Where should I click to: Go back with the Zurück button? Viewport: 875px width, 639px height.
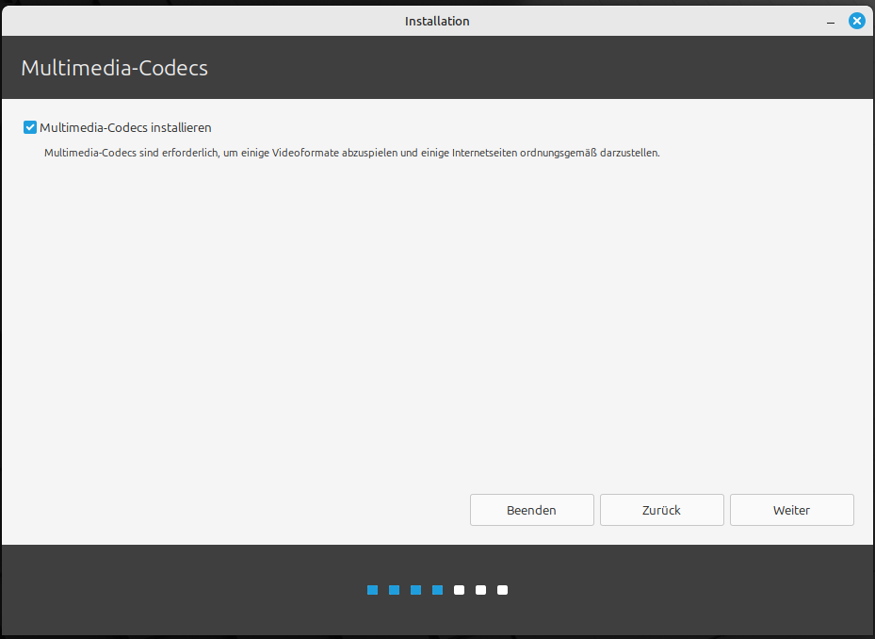click(661, 510)
